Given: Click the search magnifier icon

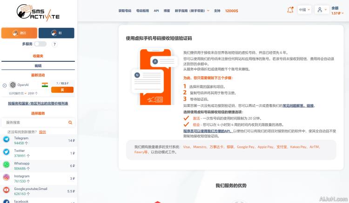Looking at the screenshot, I should coord(70,123).
